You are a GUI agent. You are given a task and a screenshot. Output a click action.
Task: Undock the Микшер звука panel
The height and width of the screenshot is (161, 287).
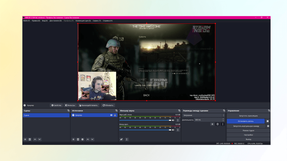pyautogui.click(x=179, y=111)
